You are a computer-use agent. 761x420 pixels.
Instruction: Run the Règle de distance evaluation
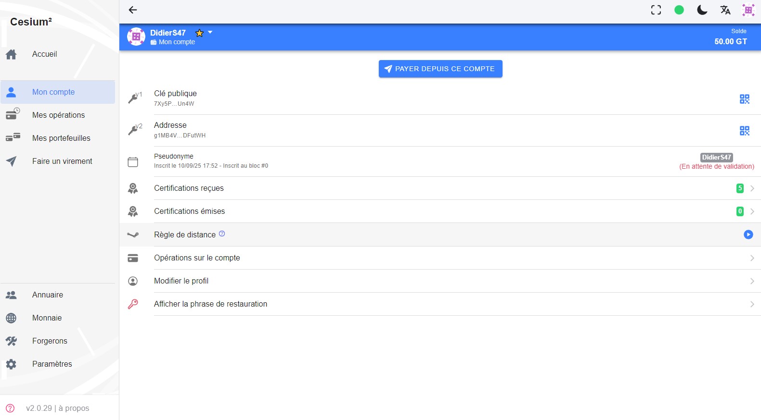[748, 235]
